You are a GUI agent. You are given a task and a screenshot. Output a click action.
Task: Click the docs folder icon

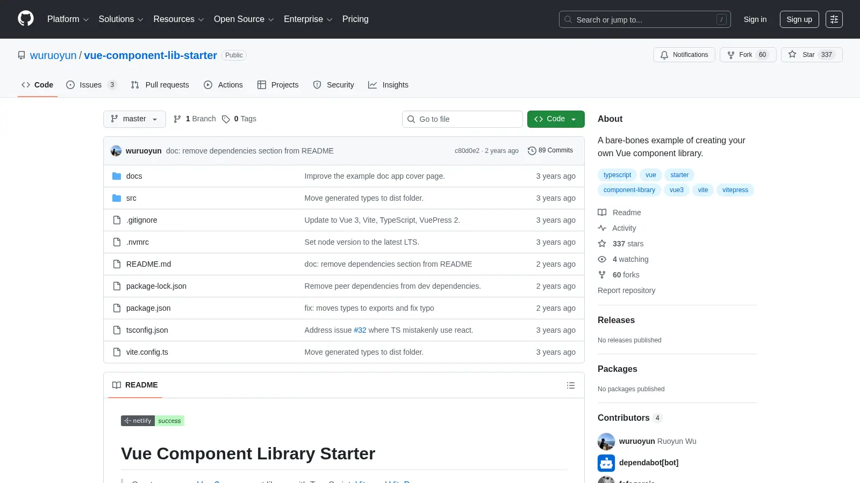pyautogui.click(x=117, y=176)
